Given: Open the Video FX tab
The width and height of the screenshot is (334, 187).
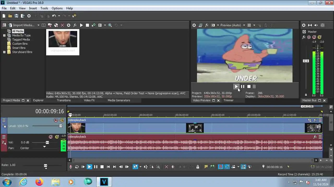Looking at the screenshot, I should [x=89, y=100].
